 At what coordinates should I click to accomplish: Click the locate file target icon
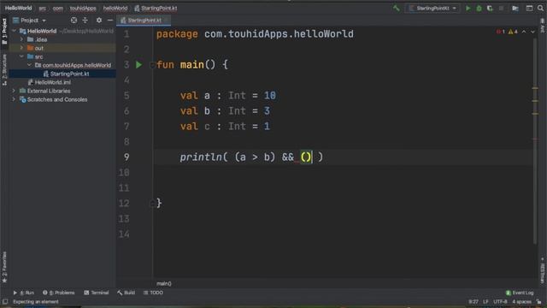(x=74, y=21)
